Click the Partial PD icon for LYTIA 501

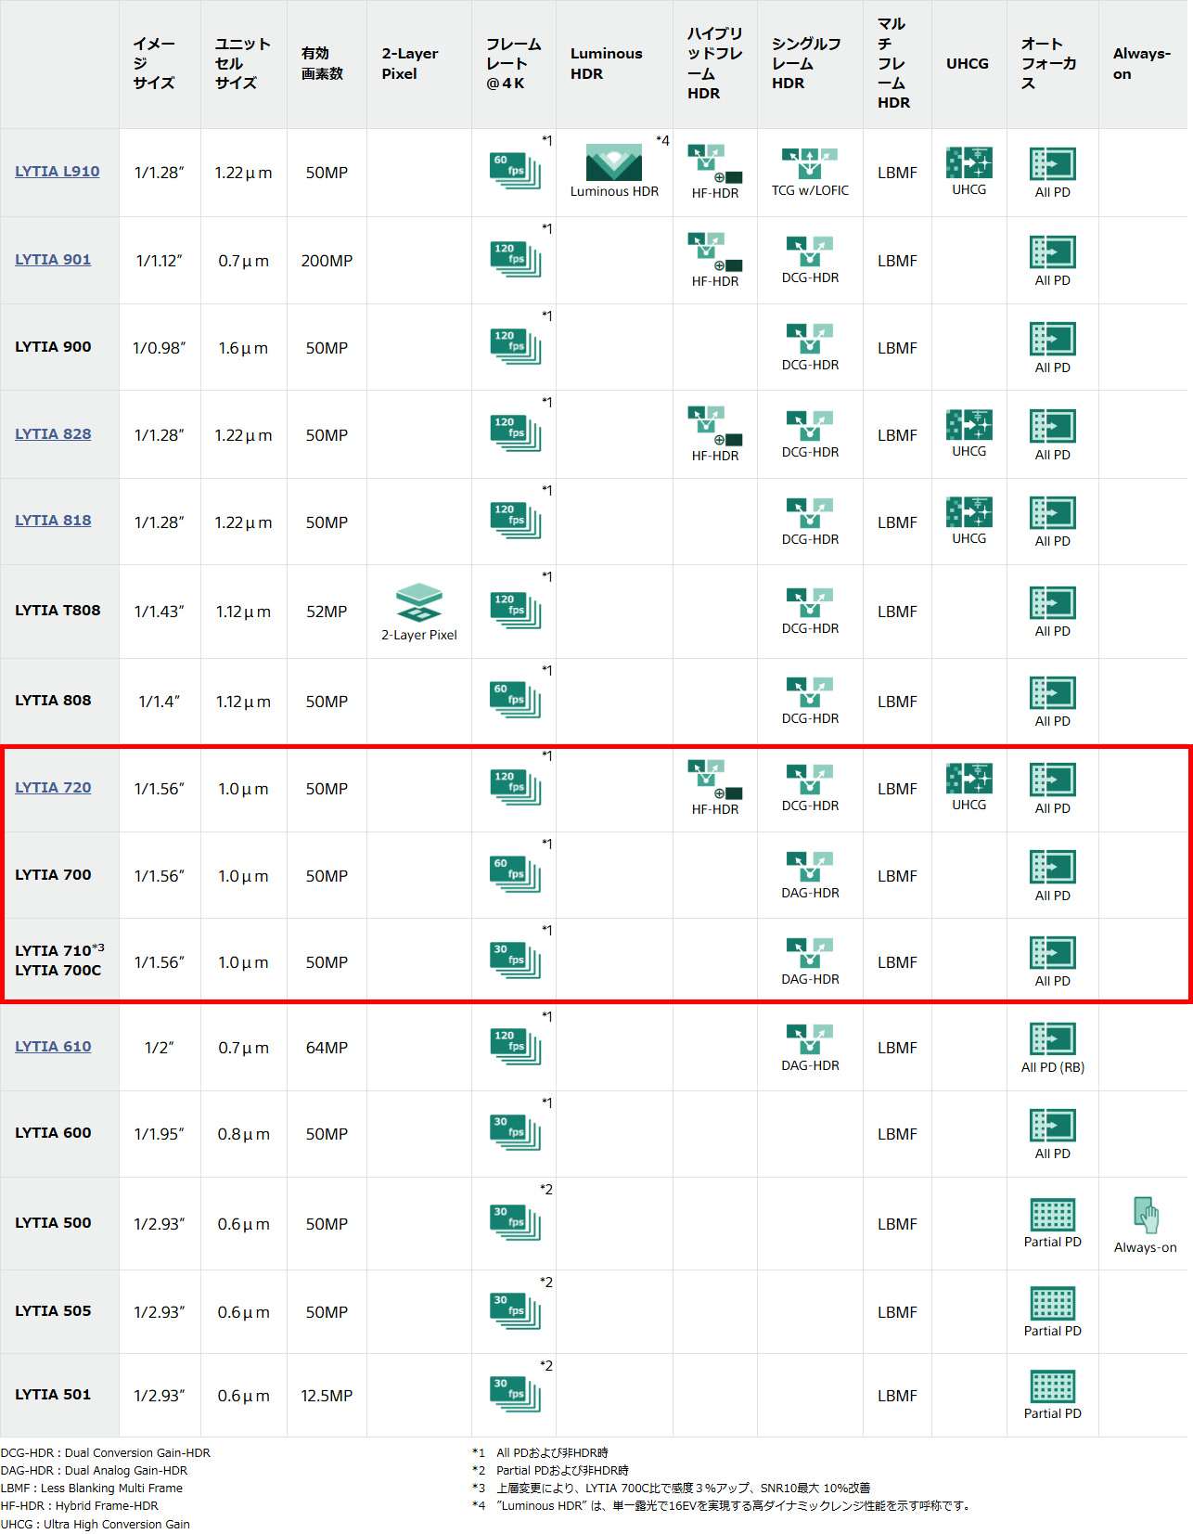1053,1386
